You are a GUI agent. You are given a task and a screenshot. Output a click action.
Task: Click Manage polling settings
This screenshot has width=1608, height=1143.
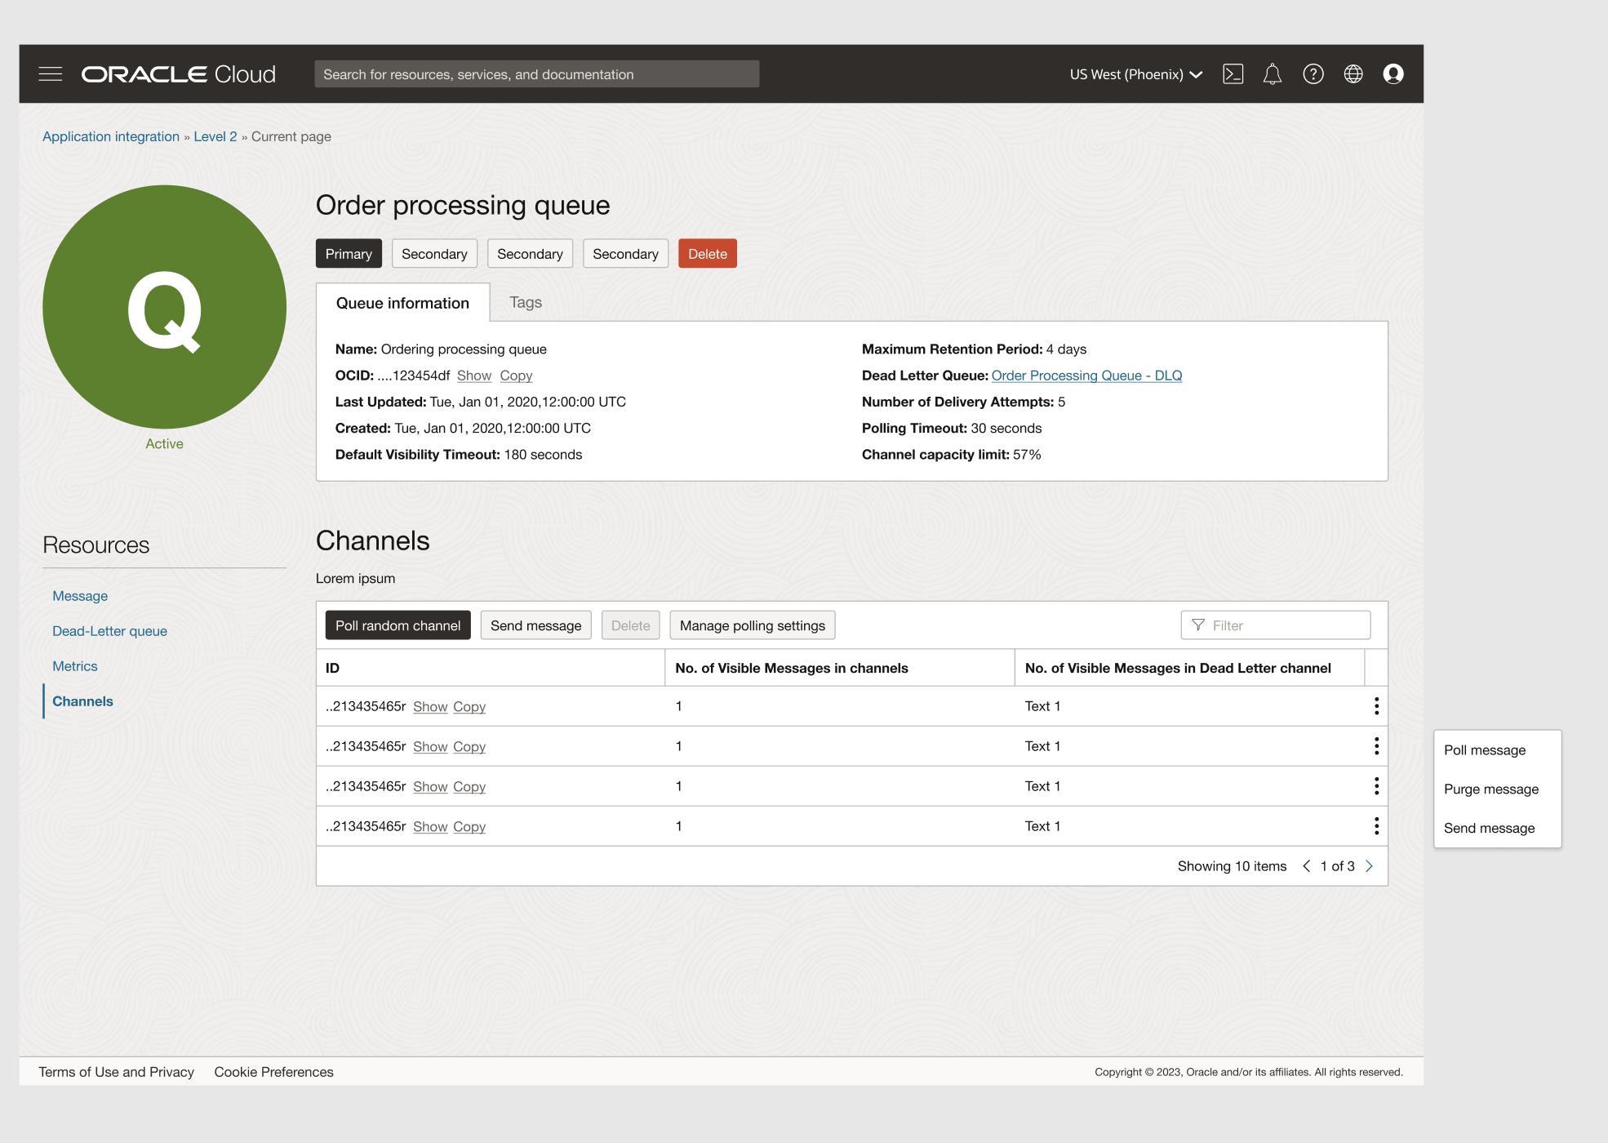coord(752,625)
